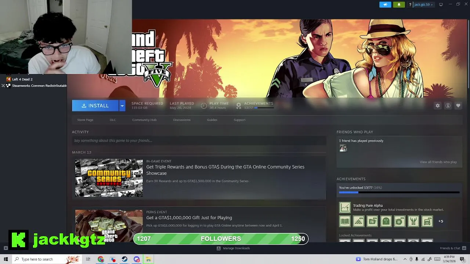Toggle favorite heart icon for GTA V
This screenshot has width=470, height=264.
458,106
